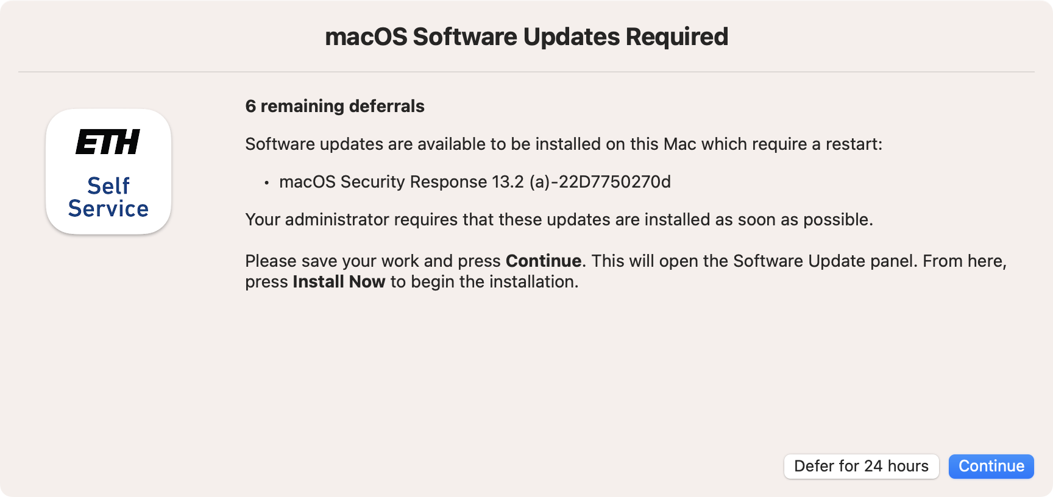
Task: Click the bold Install Now text
Action: 339,282
